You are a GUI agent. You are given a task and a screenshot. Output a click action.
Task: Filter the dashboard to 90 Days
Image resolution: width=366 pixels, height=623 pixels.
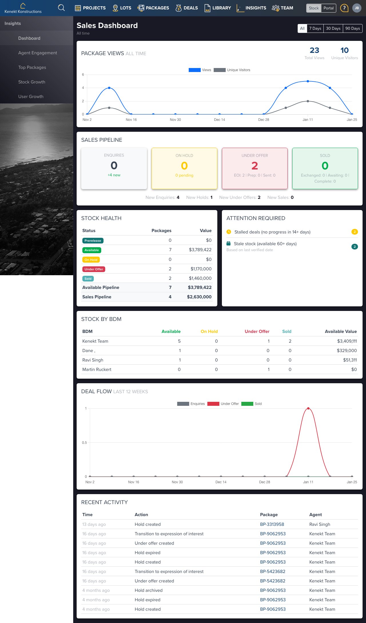pyautogui.click(x=353, y=28)
